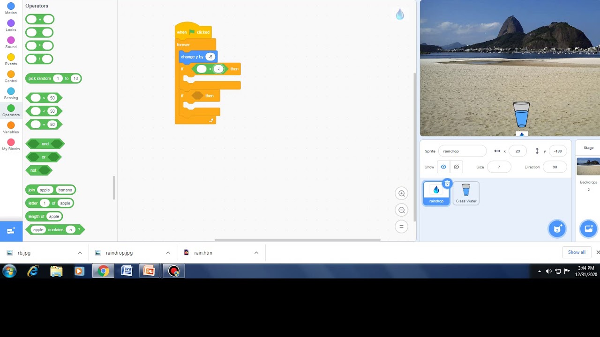Zoom out the code workspace
600x337 pixels.
[x=401, y=210]
